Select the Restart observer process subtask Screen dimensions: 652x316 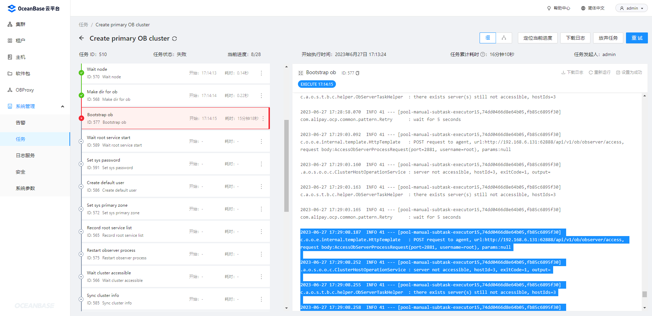(x=175, y=254)
